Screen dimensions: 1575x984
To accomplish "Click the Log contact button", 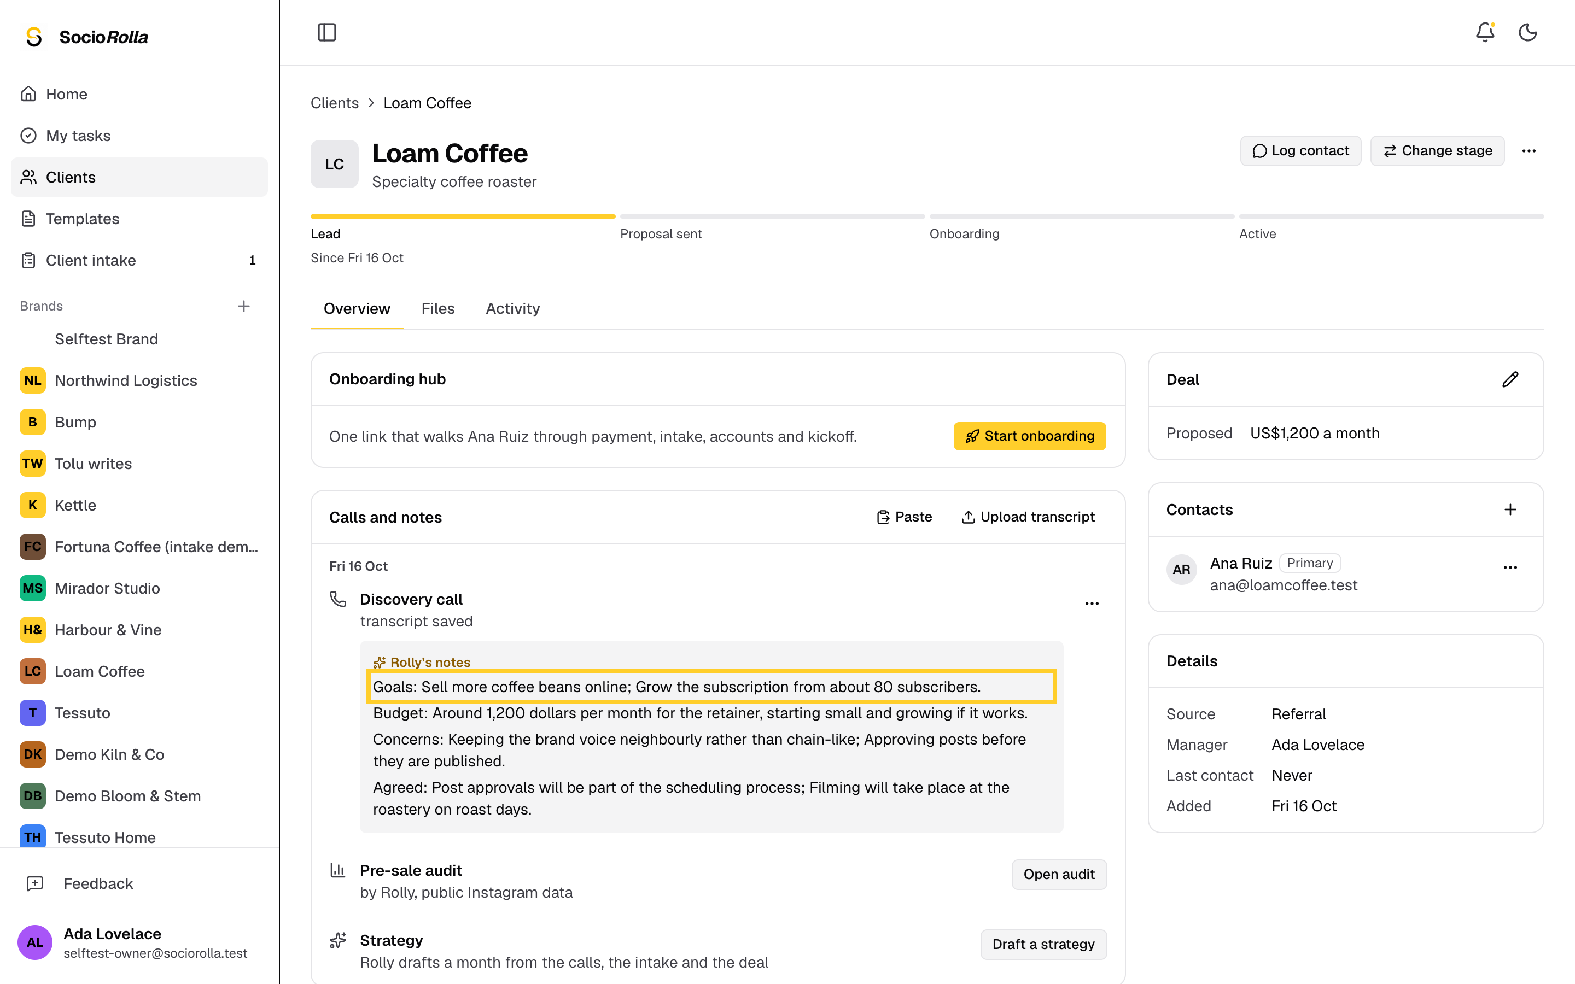I will point(1300,151).
